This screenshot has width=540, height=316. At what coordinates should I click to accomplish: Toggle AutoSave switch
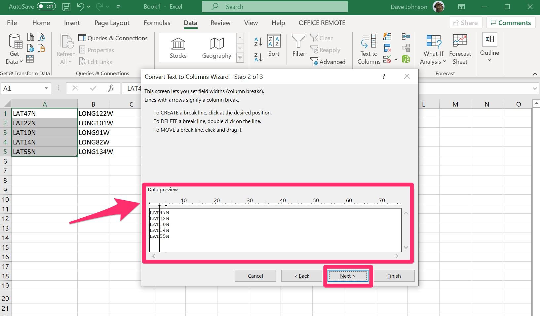pyautogui.click(x=46, y=7)
